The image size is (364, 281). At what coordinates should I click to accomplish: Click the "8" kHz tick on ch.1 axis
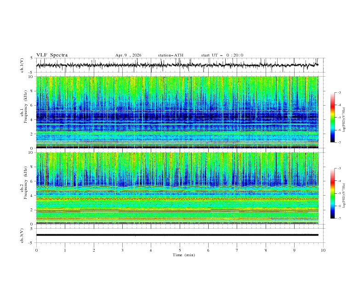pyautogui.click(x=32, y=91)
